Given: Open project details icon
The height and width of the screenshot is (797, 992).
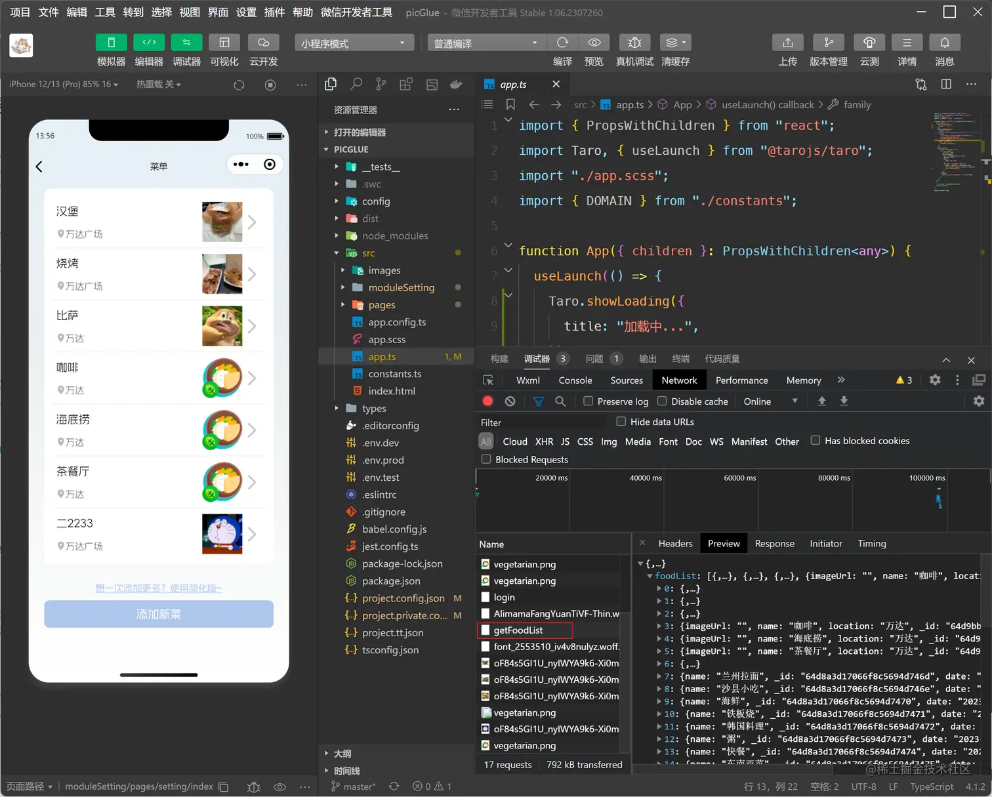Looking at the screenshot, I should pos(907,43).
